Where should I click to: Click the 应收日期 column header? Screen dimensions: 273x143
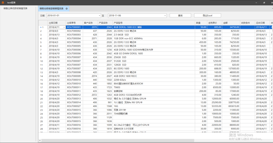coord(262,23)
